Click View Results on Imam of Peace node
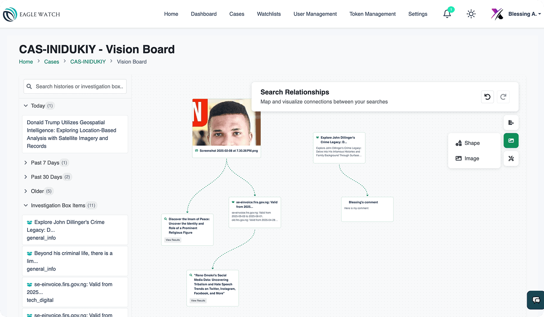 coord(173,240)
